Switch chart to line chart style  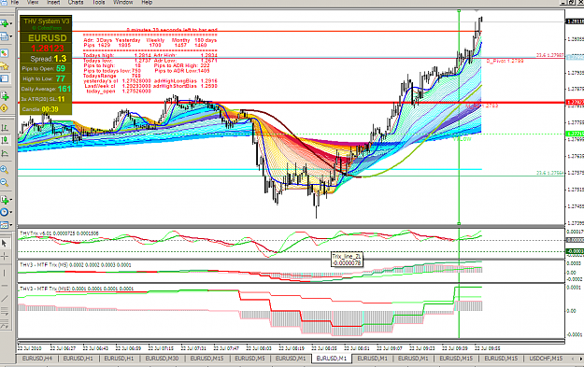[4, 153]
